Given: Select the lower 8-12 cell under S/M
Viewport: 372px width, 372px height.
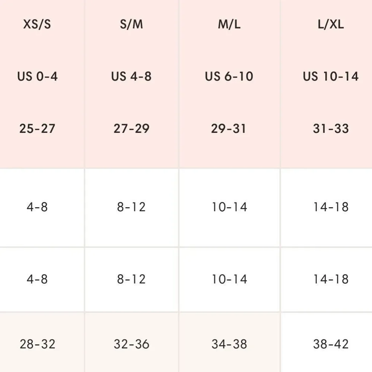Looking at the screenshot, I should [x=131, y=279].
